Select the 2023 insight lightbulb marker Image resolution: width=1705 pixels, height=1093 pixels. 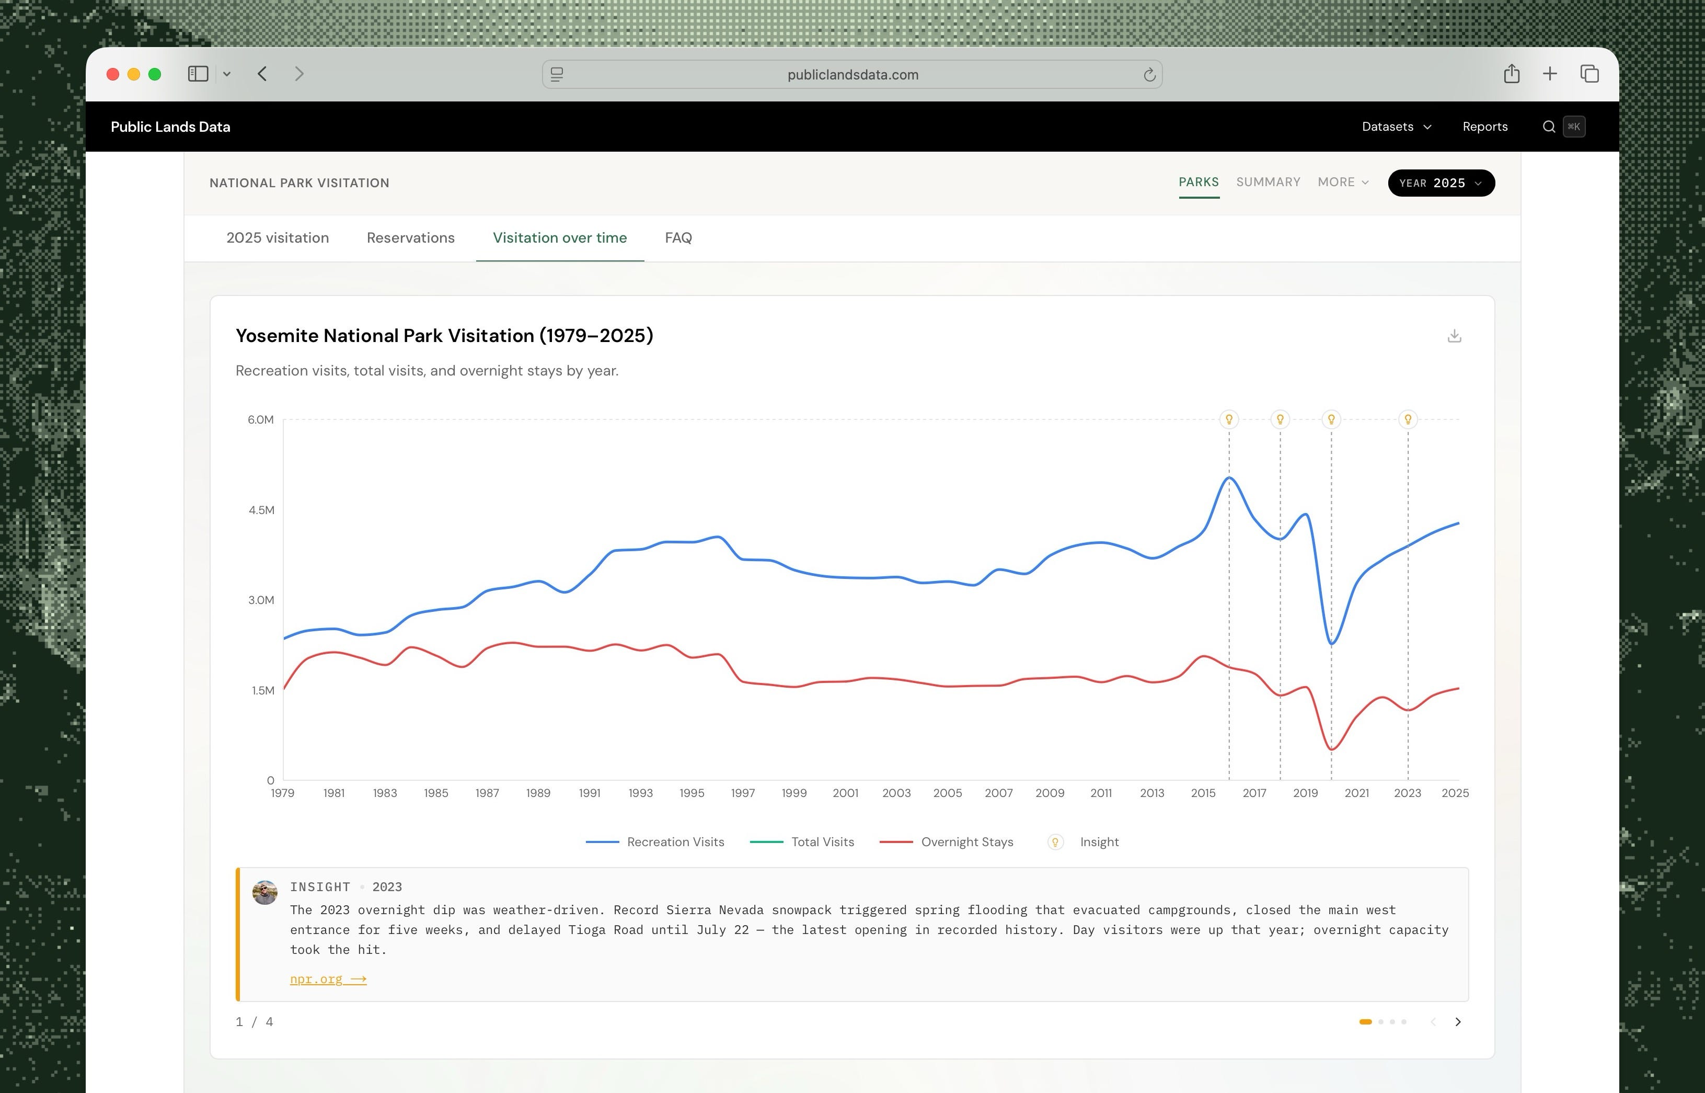(x=1408, y=419)
